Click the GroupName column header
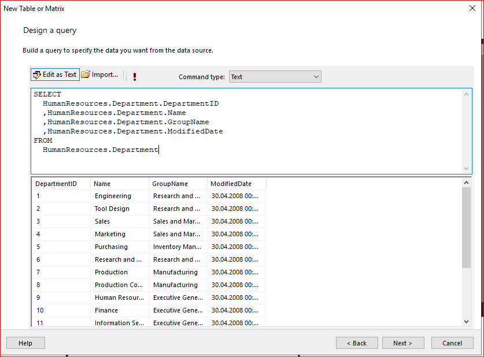Viewport: 484px width, 357px height. tap(170, 184)
